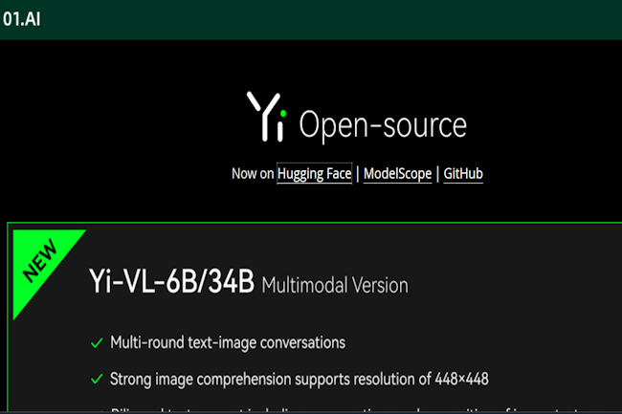Screen dimensions: 622x414
Task: Click the checkmark beside Multi-round text-image conversations
Action: pyautogui.click(x=96, y=342)
